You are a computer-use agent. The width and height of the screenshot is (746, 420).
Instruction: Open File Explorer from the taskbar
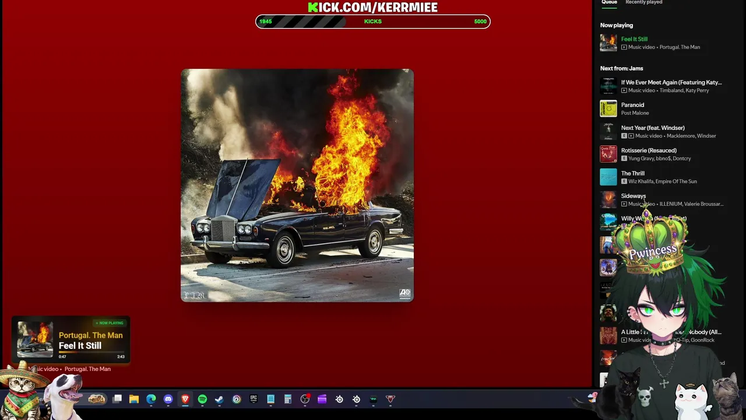[134, 399]
